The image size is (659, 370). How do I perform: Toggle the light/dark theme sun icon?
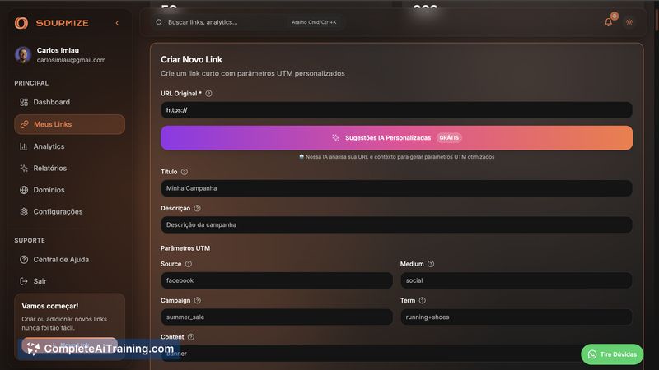point(629,22)
